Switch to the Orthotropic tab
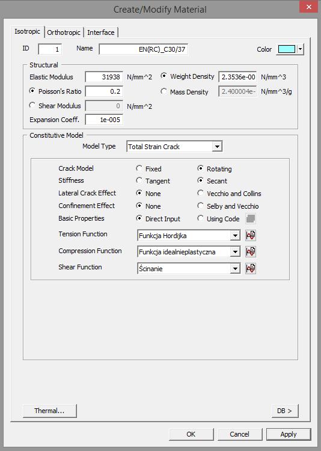The width and height of the screenshot is (321, 451). tap(64, 32)
